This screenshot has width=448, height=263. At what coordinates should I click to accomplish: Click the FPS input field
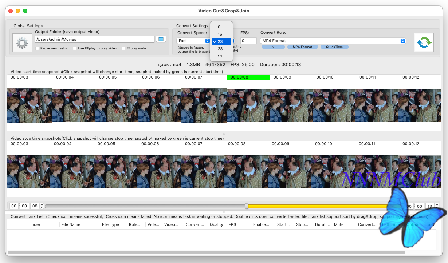pyautogui.click(x=248, y=41)
